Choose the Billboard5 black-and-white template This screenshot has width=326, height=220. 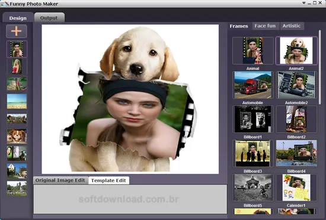tap(253, 187)
